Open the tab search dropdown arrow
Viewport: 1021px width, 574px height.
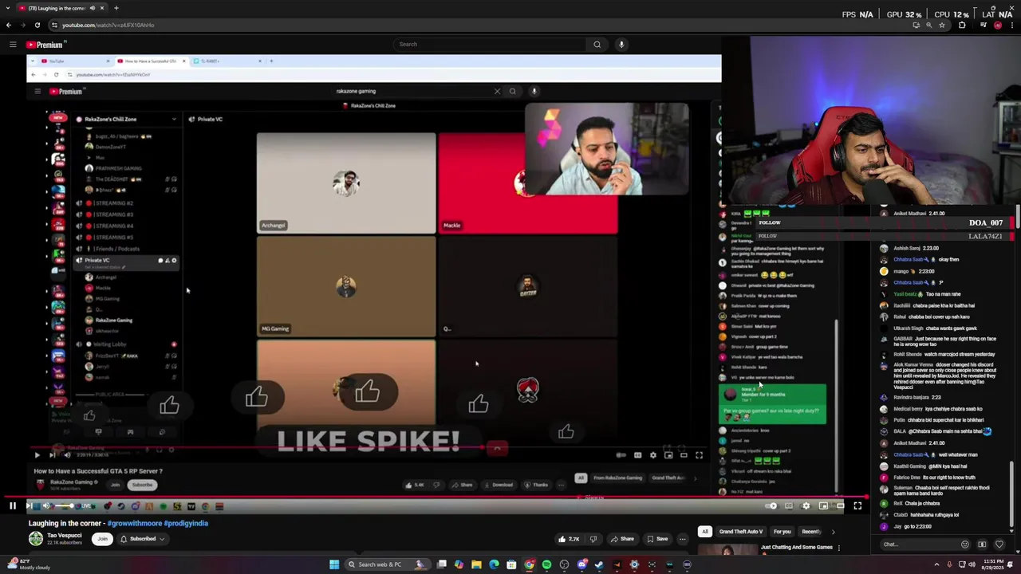[x=9, y=8]
